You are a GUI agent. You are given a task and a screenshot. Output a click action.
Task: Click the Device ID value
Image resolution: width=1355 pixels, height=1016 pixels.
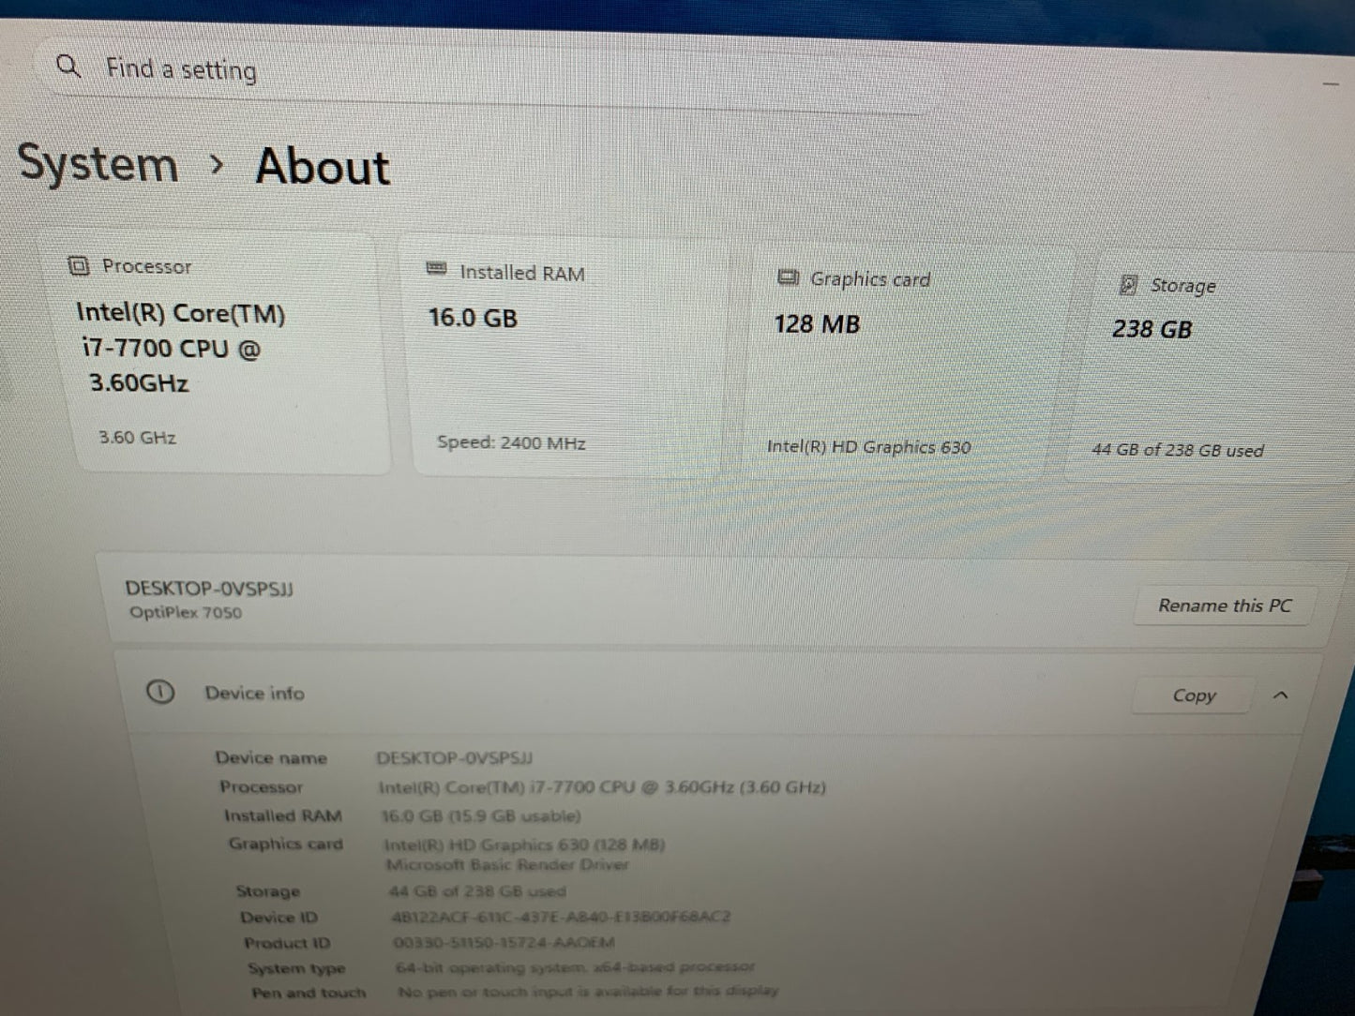[x=561, y=917]
